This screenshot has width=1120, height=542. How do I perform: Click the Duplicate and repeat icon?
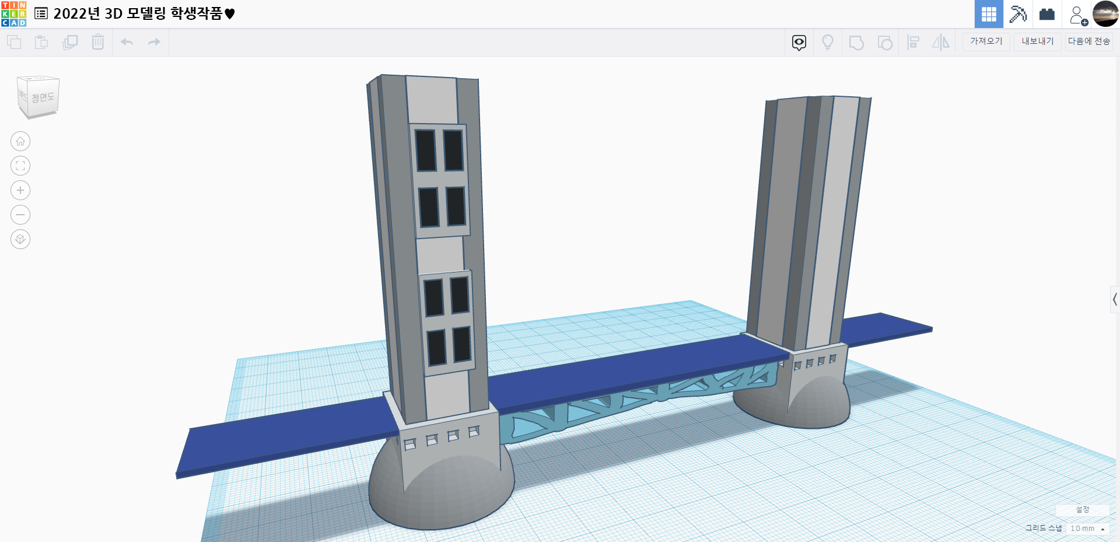click(x=70, y=42)
